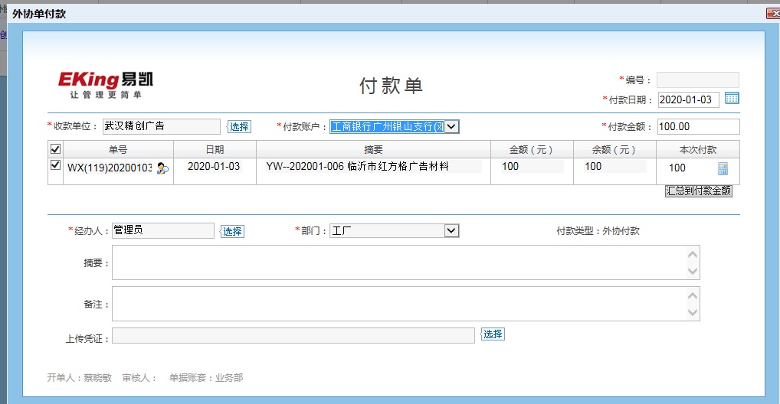This screenshot has width=780, height=404.
Task: Click the calculator icon in 本次付款 column
Action: pyautogui.click(x=723, y=169)
